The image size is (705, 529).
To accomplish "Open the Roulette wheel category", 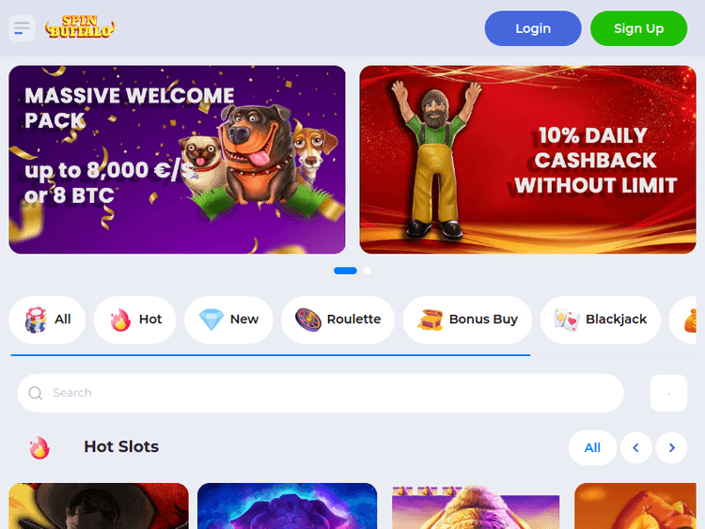I will (x=337, y=319).
